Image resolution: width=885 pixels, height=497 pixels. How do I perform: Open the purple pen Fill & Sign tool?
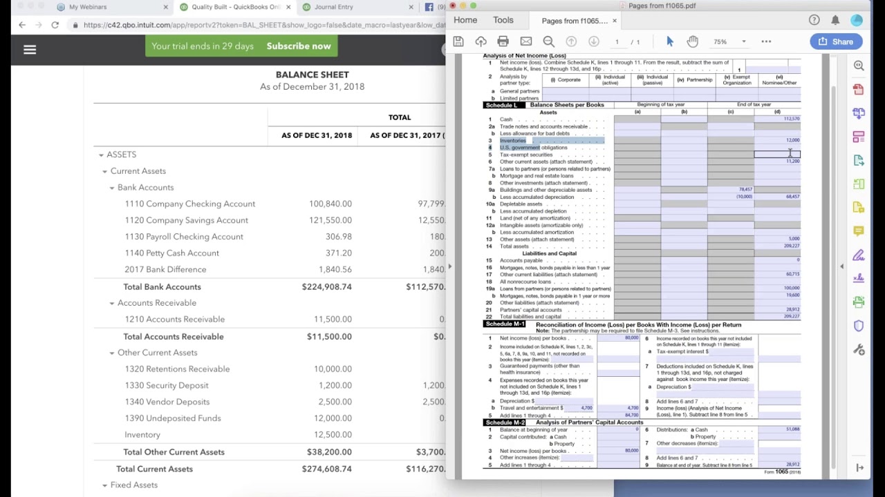point(859,255)
